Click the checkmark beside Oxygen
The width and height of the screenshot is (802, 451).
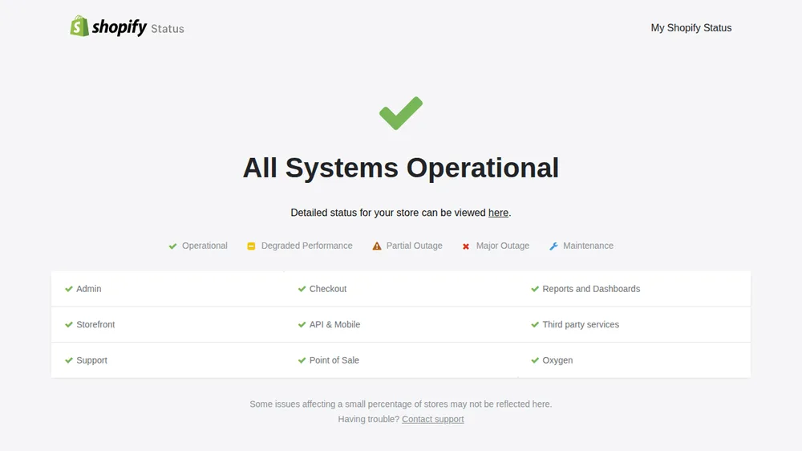coord(535,360)
